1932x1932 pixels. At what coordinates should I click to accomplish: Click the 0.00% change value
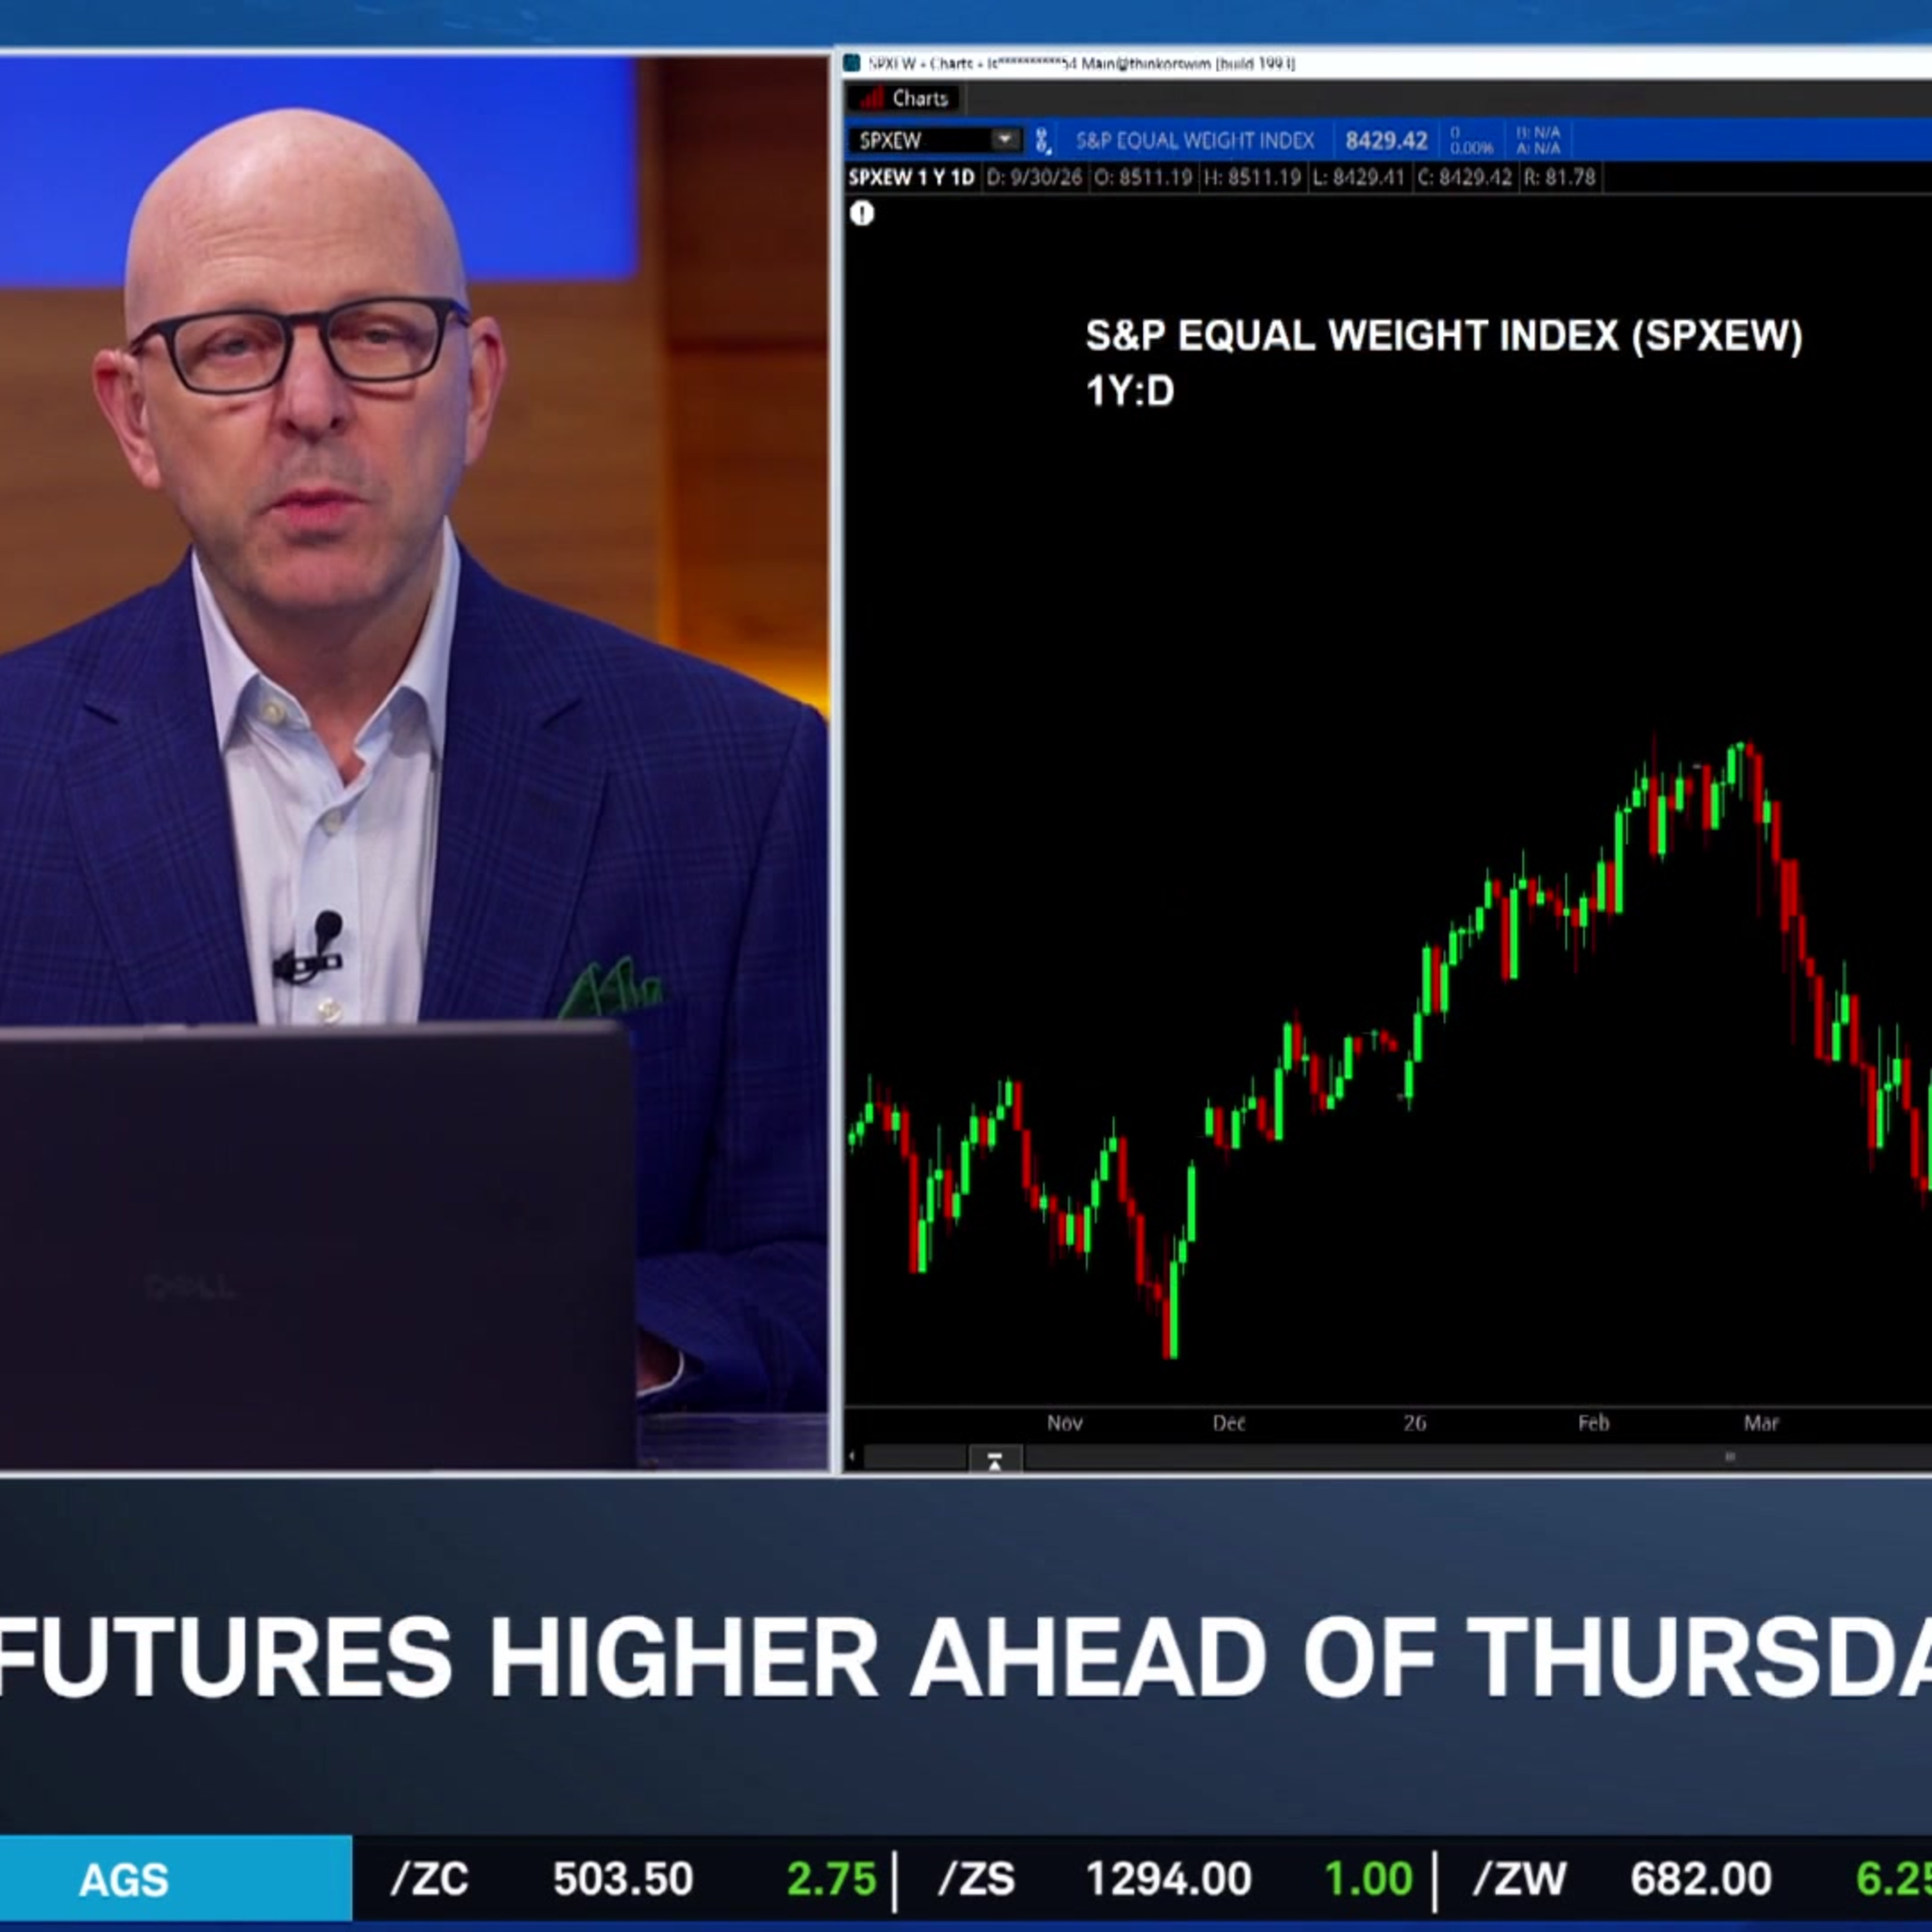click(x=1471, y=148)
